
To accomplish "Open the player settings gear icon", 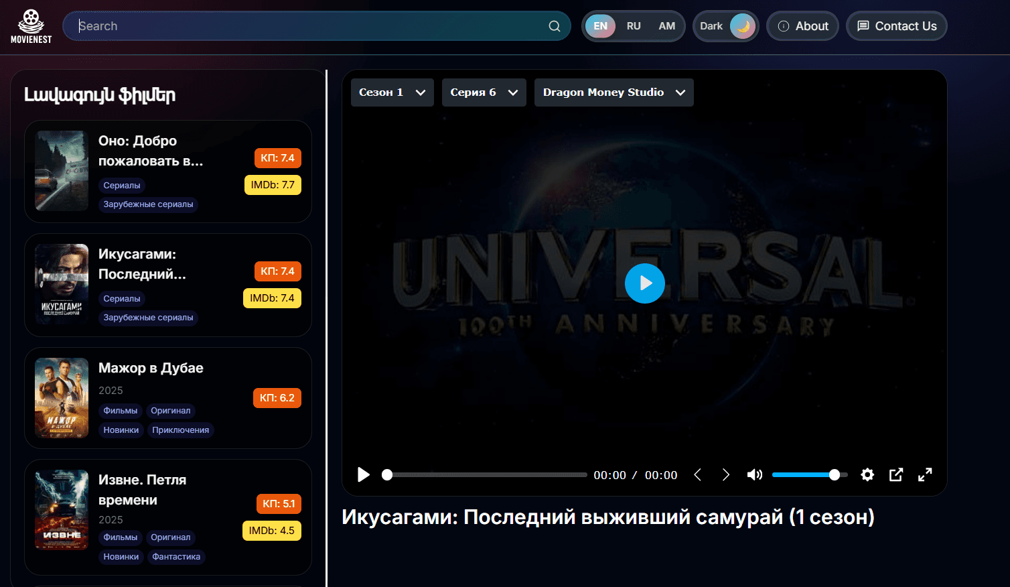I will pyautogui.click(x=867, y=474).
